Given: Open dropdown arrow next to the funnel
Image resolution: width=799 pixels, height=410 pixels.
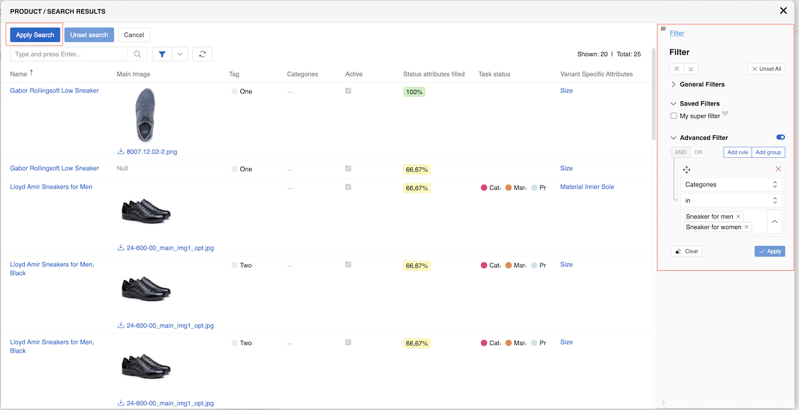Looking at the screenshot, I should 180,54.
